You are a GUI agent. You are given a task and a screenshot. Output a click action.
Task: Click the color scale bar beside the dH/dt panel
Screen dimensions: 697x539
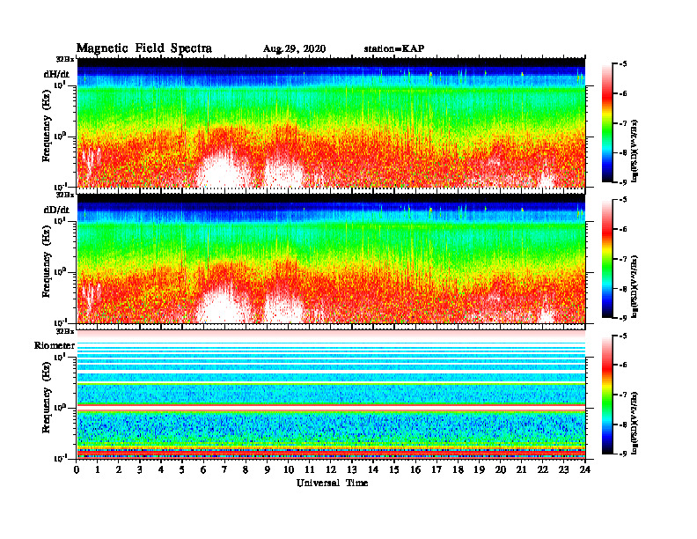point(607,123)
